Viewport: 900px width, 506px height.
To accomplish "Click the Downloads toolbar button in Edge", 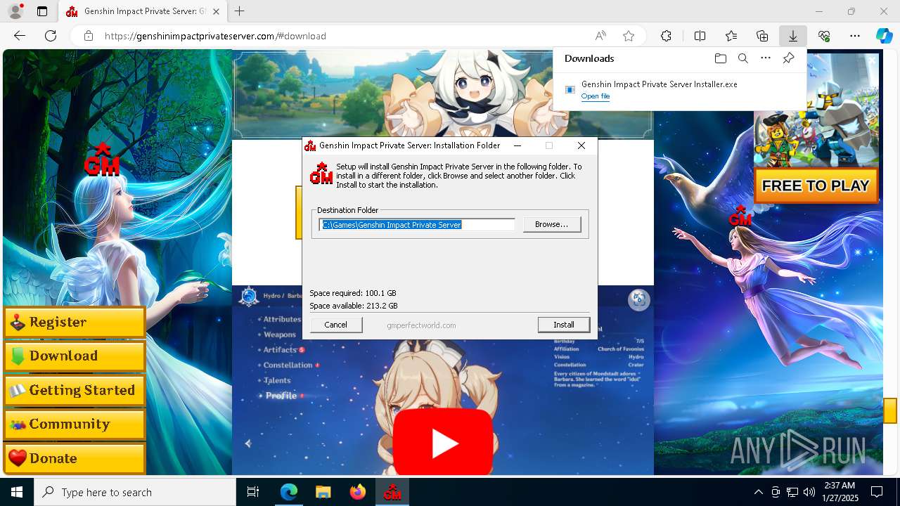I will tap(793, 36).
